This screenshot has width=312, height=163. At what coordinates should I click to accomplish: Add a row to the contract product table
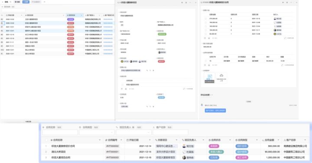coord(205,65)
